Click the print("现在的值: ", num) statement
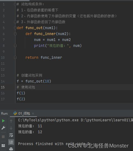 click(x=58, y=46)
